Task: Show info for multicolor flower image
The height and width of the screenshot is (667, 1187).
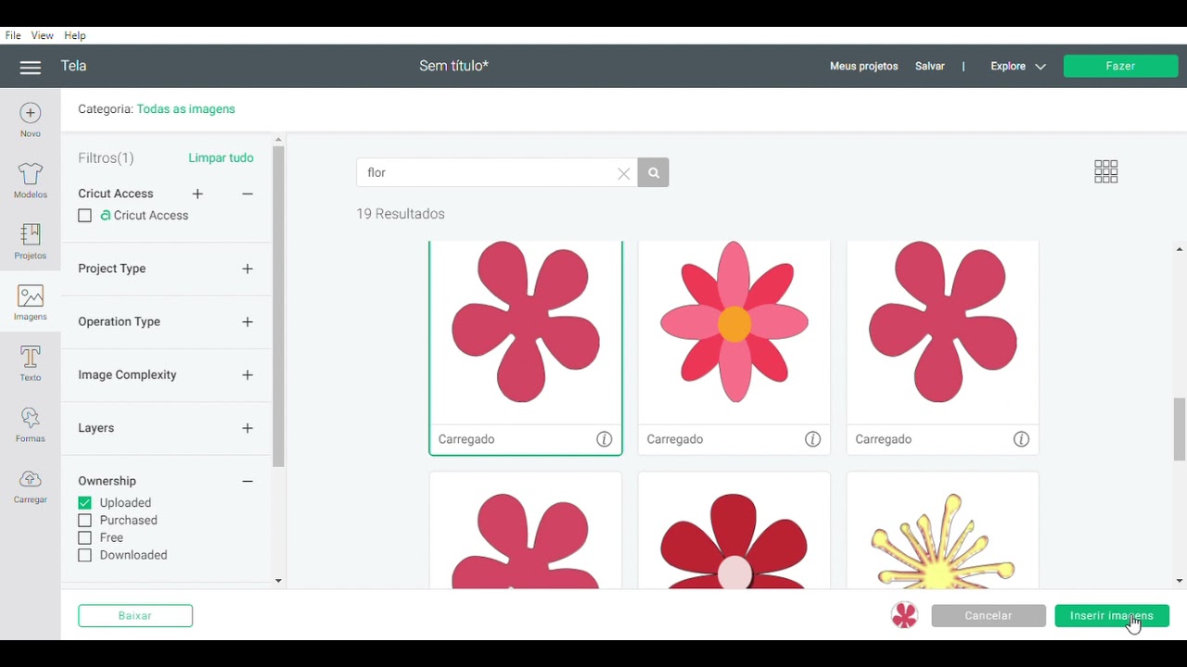Action: click(813, 439)
